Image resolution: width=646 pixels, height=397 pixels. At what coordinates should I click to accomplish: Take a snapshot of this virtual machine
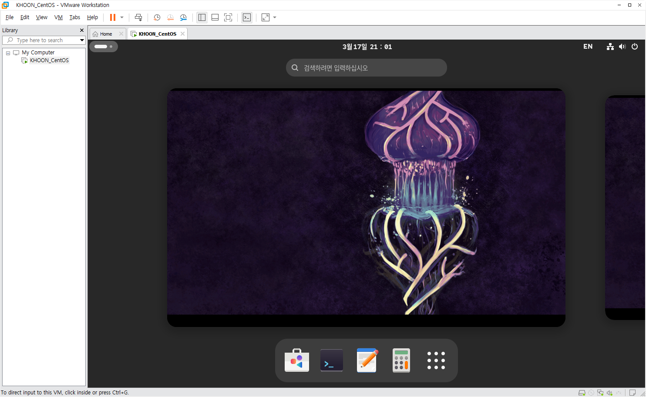157,17
